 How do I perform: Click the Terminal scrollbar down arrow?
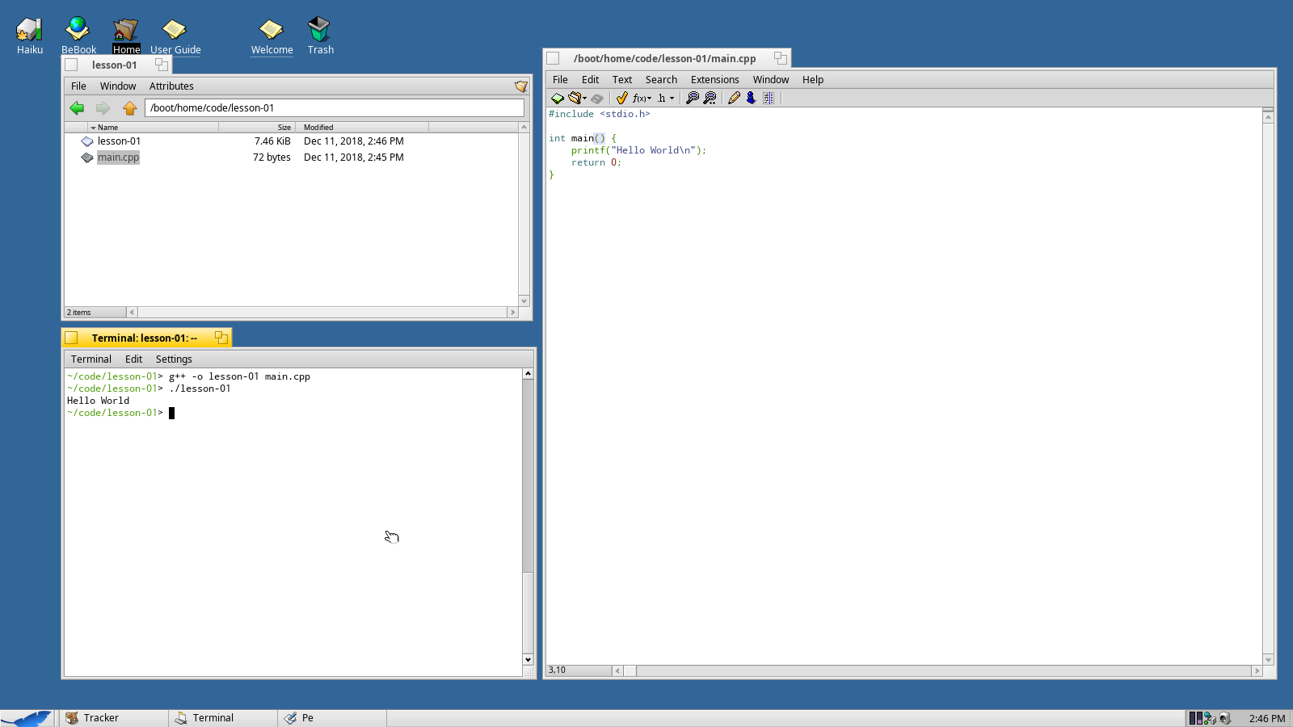coord(528,659)
